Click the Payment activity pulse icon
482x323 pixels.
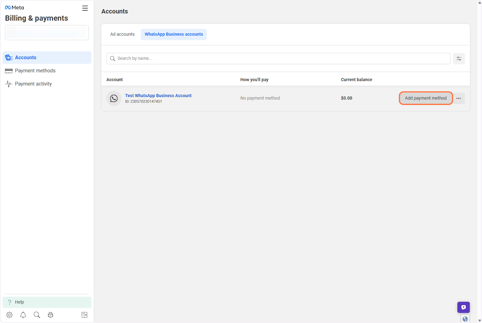(8, 84)
